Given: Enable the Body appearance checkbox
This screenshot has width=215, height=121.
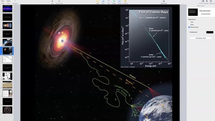Looking at the screenshot, I should [x=189, y=25].
